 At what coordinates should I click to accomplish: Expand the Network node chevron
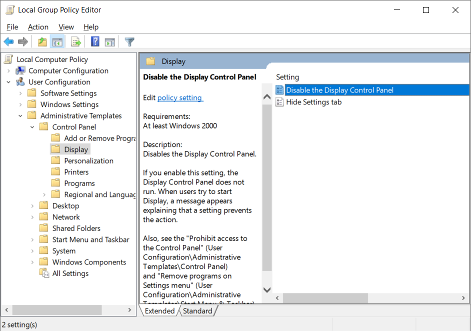coord(32,217)
